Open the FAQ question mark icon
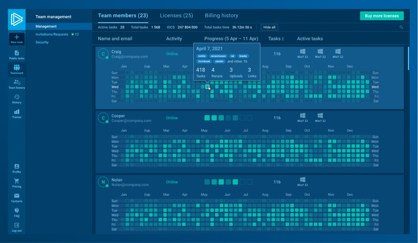Screen dimensions: 418x243 (x=17, y=210)
